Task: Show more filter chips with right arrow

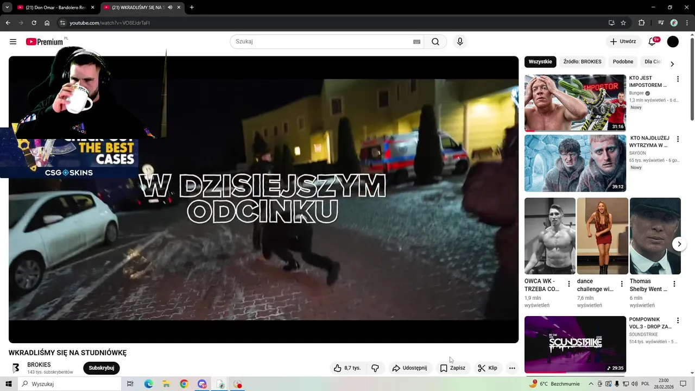Action: pos(672,64)
